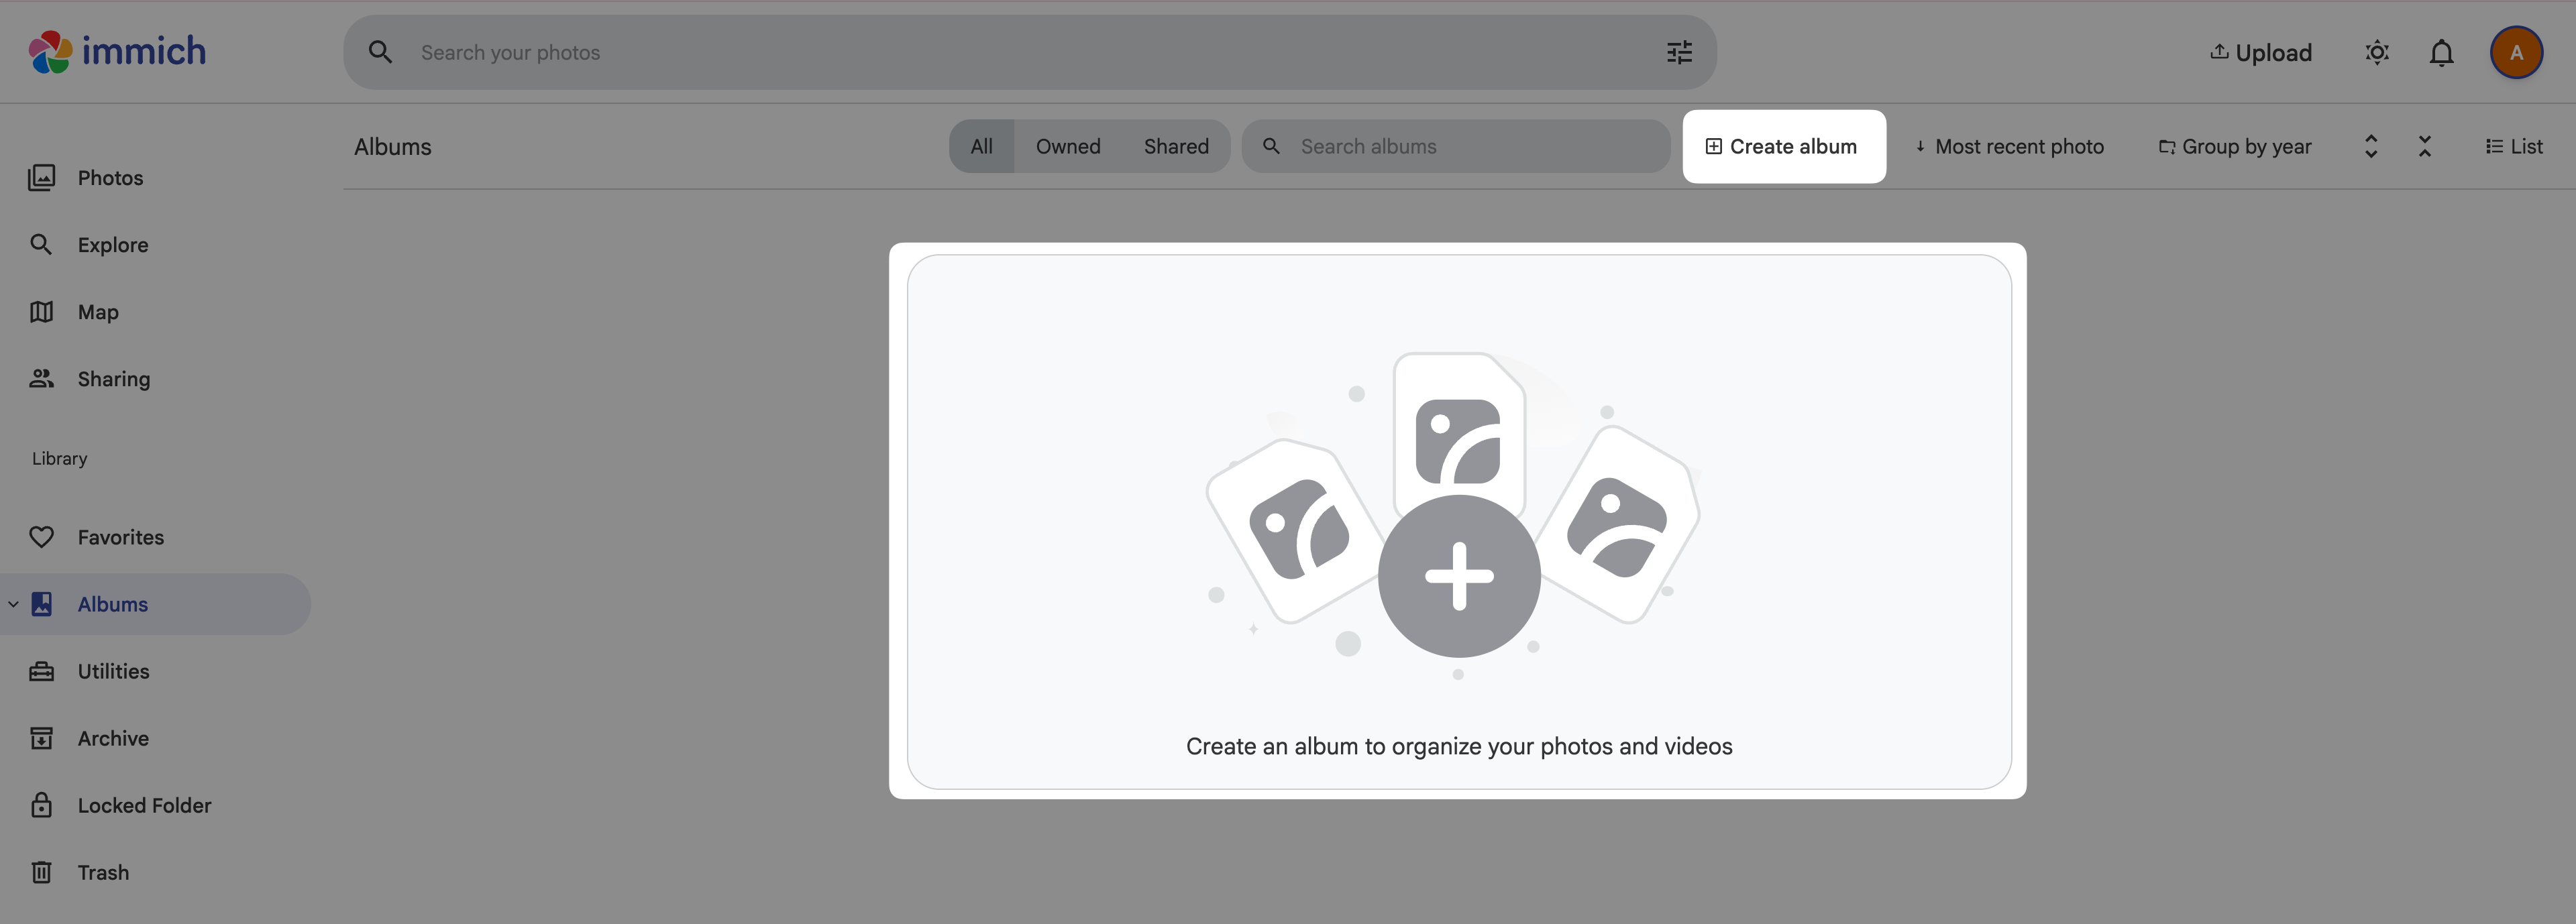This screenshot has width=2576, height=924.
Task: Select the Explore icon in the sidebar
Action: pos(41,244)
